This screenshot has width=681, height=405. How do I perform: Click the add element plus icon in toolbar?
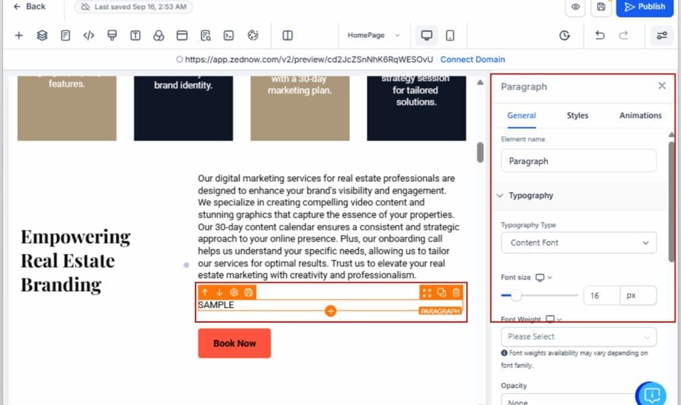pyautogui.click(x=19, y=36)
